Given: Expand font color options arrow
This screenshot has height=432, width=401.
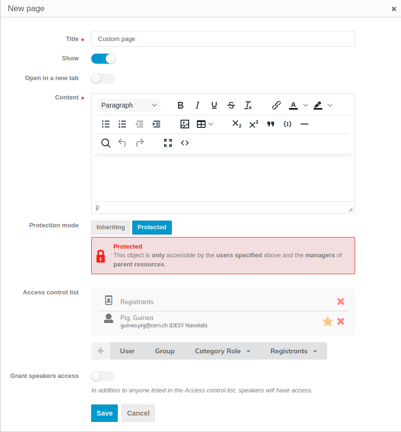Looking at the screenshot, I should click(x=305, y=105).
